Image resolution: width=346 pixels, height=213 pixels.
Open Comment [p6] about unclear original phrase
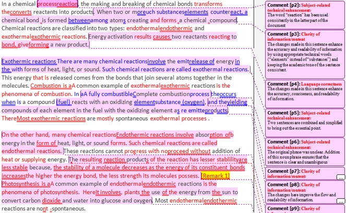pyautogui.click(x=305, y=151)
